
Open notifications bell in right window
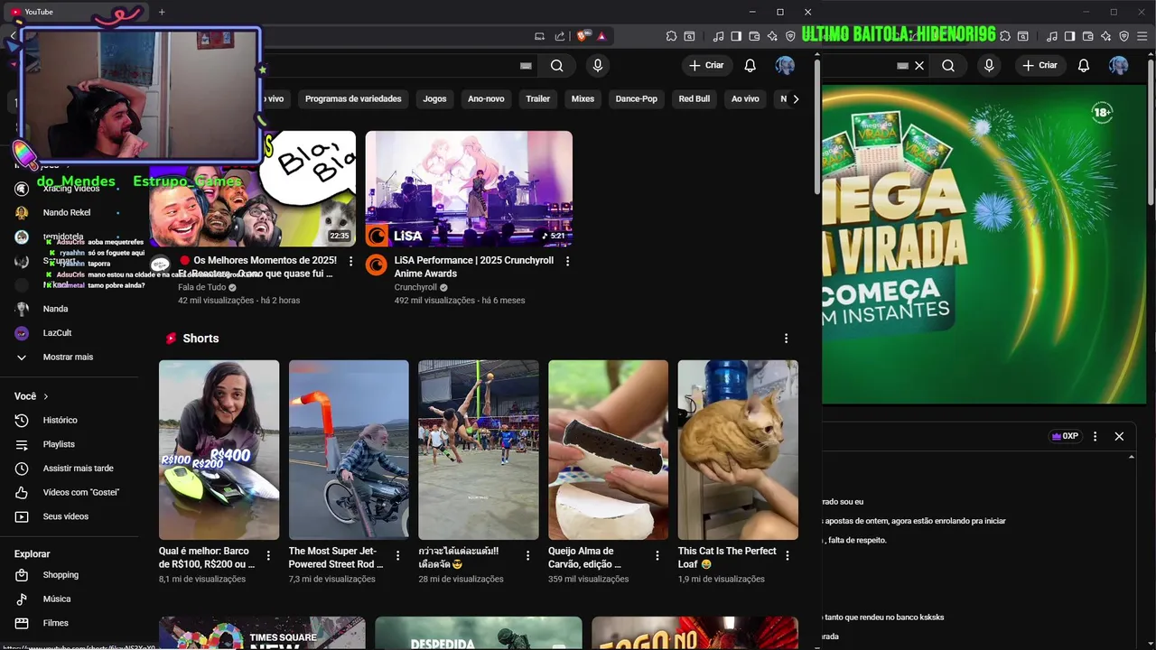[x=1084, y=65]
